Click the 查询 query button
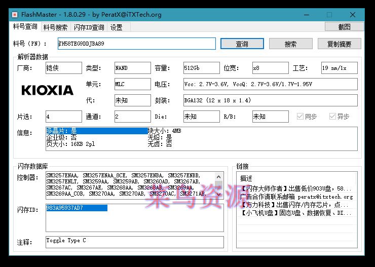375x267 pixels. (x=242, y=44)
